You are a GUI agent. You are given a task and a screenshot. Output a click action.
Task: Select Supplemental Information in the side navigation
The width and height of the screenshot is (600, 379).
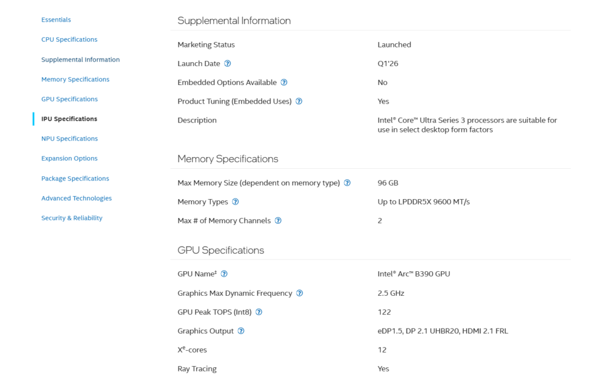click(x=80, y=60)
